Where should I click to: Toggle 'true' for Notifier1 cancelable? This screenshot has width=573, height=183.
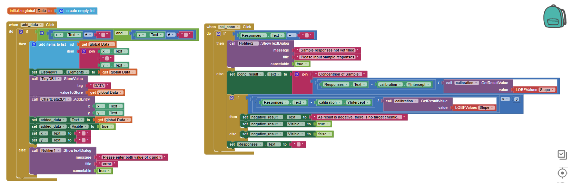tap(105, 171)
